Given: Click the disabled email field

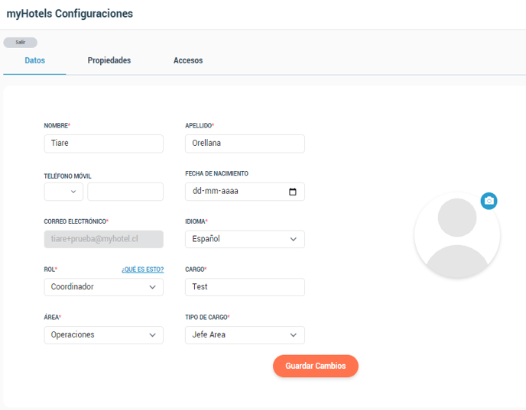Looking at the screenshot, I should click(104, 239).
